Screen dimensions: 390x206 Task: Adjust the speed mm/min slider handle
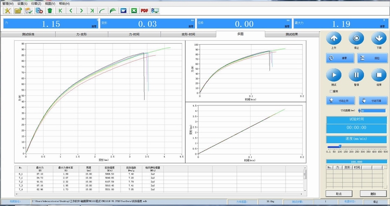(x=340, y=146)
